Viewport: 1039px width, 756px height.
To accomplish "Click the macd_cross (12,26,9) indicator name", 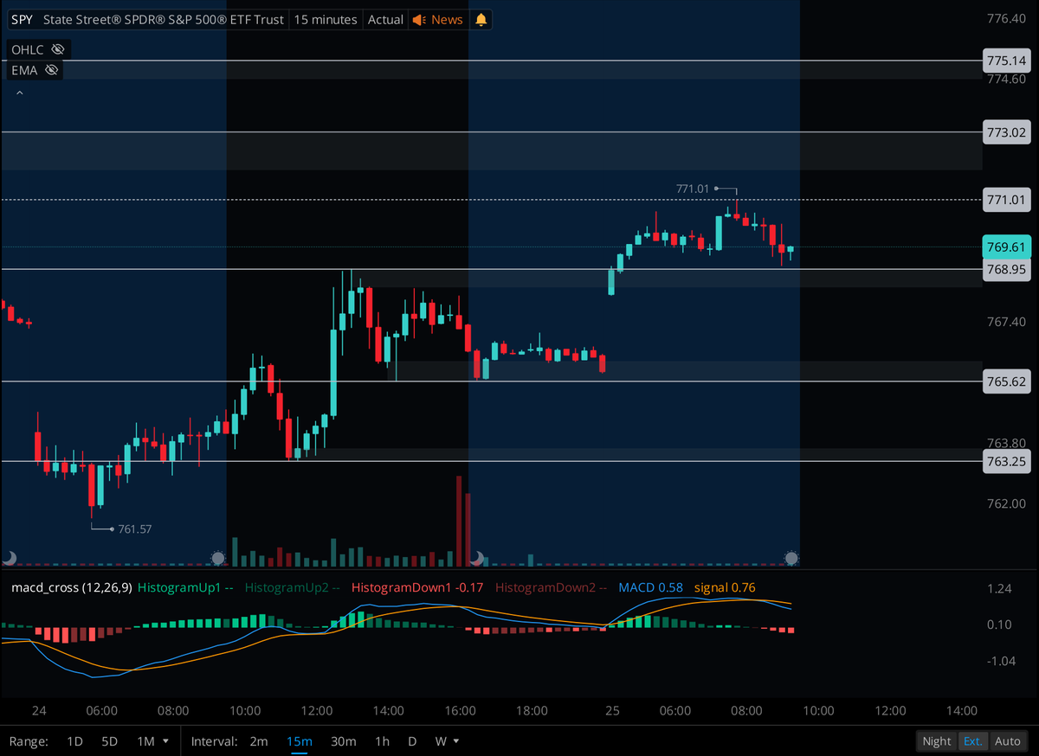I will 71,587.
